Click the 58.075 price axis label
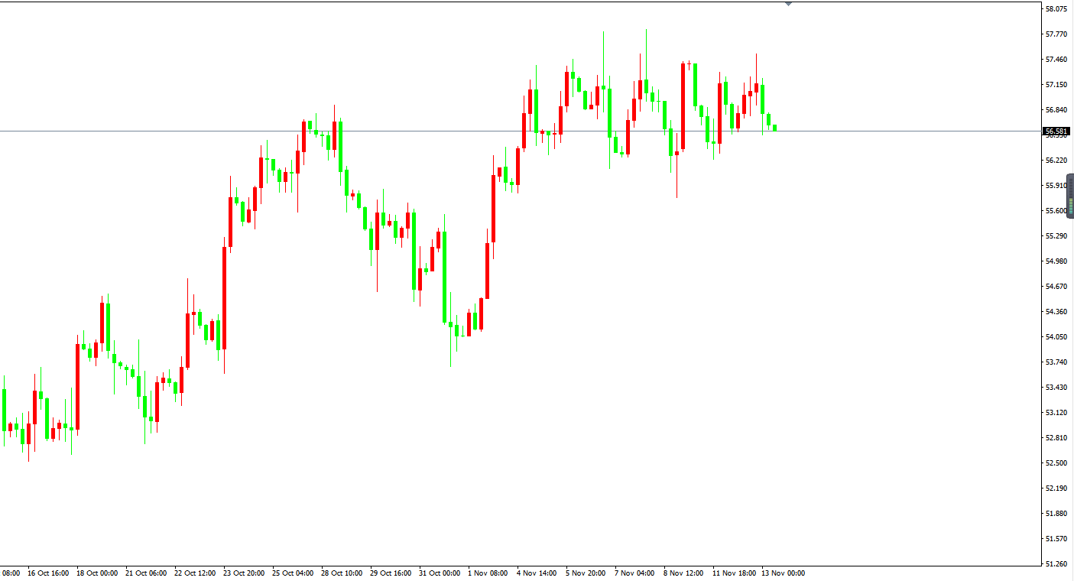Image resolution: width=1074 pixels, height=581 pixels. click(1056, 9)
